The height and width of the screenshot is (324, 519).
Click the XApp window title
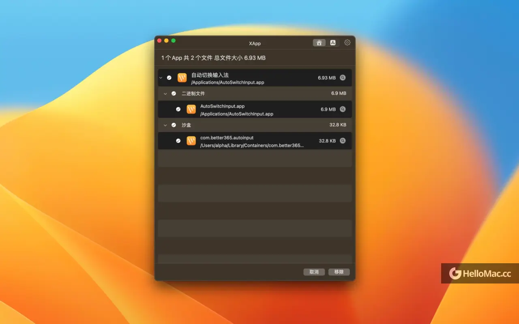[255, 43]
